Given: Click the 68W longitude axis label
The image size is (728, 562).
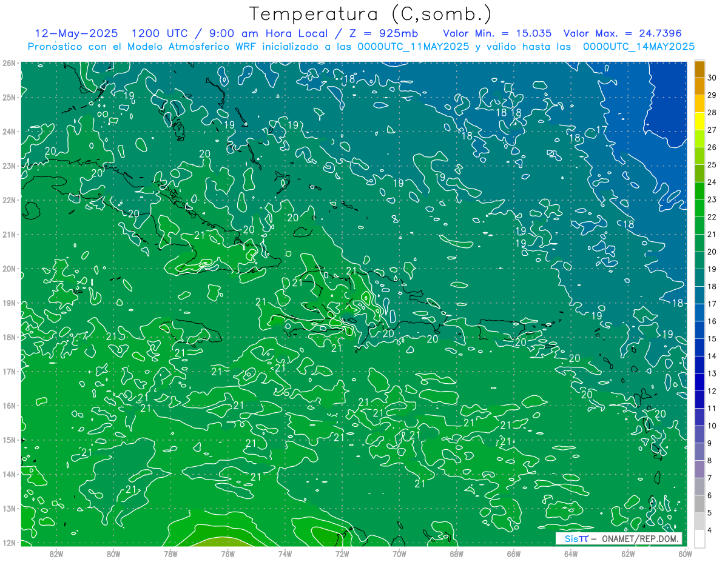Looking at the screenshot, I should 457,554.
